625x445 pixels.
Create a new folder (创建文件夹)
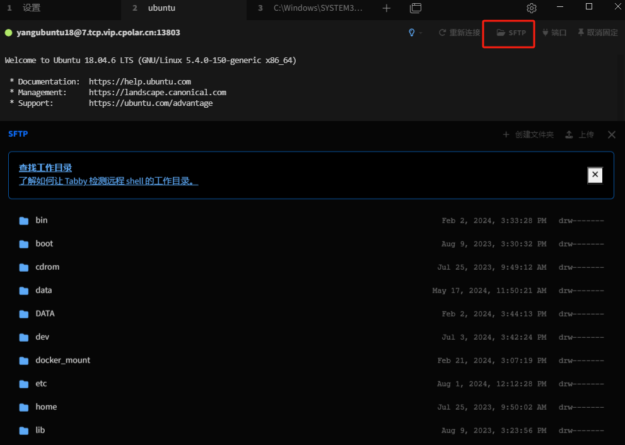(x=528, y=135)
